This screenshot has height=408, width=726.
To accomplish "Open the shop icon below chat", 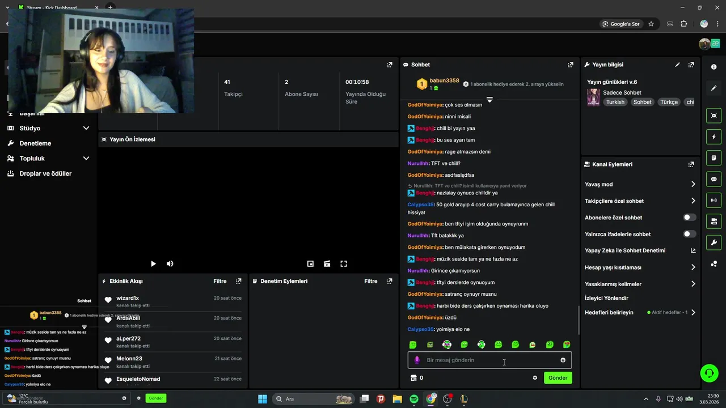I will [413, 378].
